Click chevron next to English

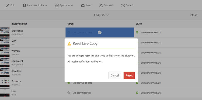pyautogui.click(x=107, y=15)
